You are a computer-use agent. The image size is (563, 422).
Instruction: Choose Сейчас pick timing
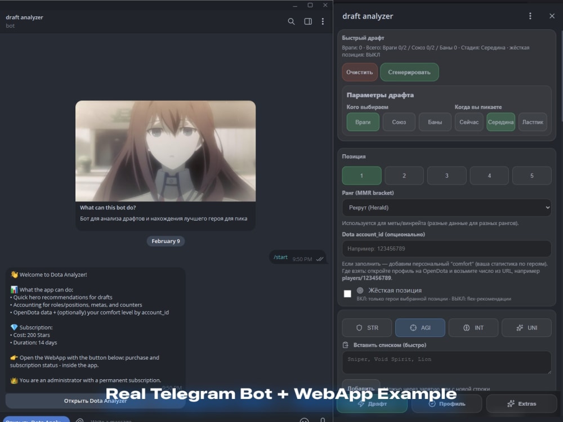tap(469, 122)
